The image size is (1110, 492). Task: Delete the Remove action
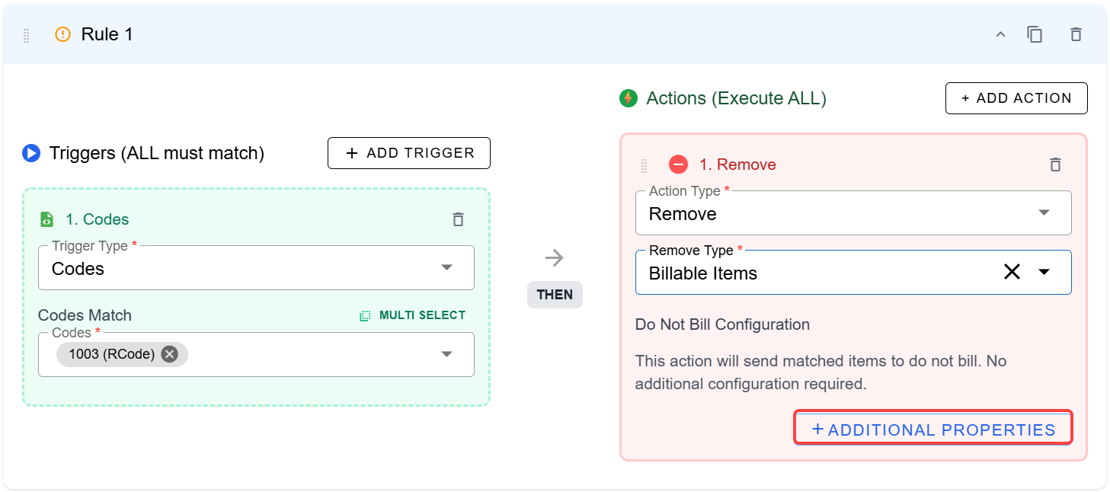coord(1055,165)
